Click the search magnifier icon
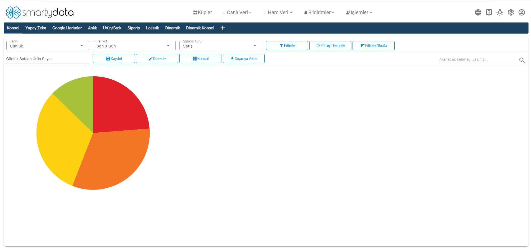The width and height of the screenshot is (531, 250). [522, 60]
